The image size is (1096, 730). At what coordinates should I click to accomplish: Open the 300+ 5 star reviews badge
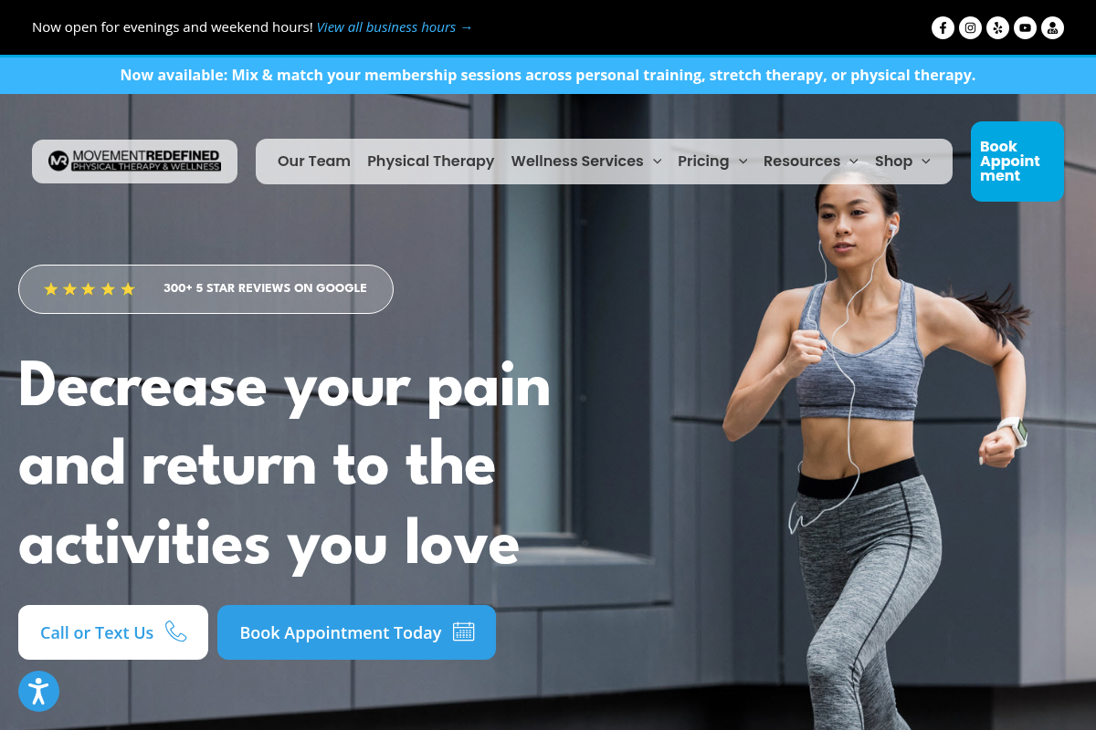point(205,289)
